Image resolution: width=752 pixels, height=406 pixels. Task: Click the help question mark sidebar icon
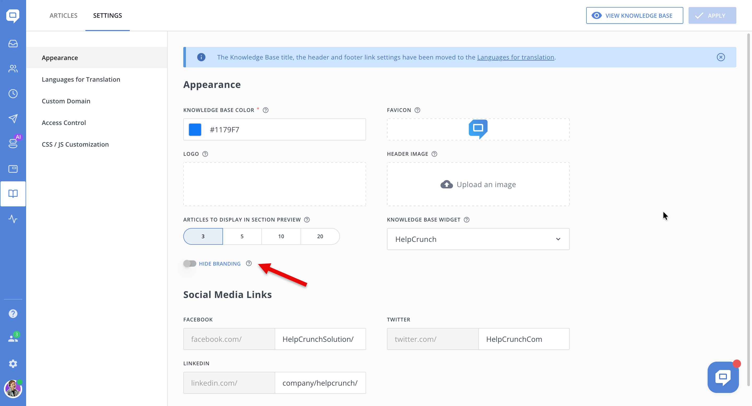point(13,314)
